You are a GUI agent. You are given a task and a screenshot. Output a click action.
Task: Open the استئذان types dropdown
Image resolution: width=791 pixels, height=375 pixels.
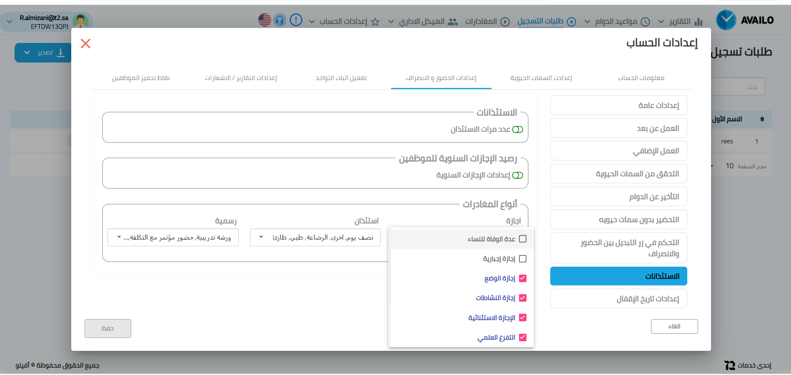(315, 237)
